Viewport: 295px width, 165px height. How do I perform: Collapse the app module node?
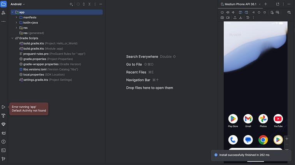click(x=12, y=12)
